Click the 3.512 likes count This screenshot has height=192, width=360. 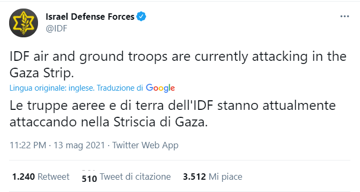pos(194,177)
